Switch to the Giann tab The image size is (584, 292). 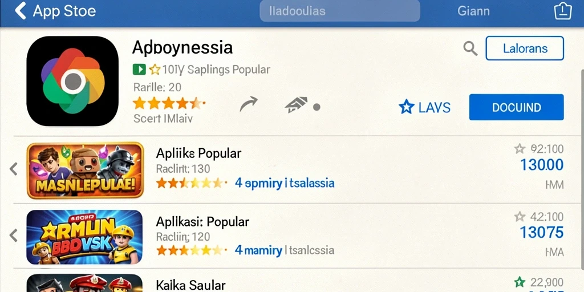click(x=473, y=11)
